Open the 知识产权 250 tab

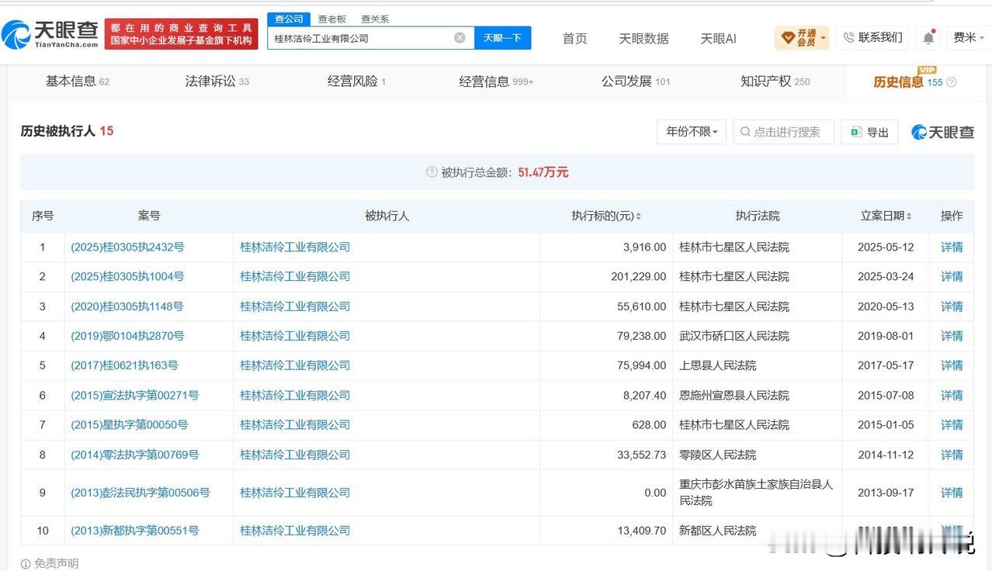click(775, 81)
